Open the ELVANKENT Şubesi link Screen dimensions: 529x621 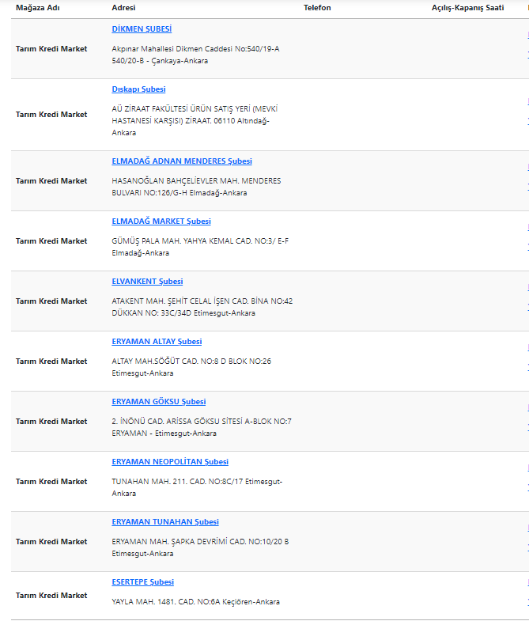[147, 282]
